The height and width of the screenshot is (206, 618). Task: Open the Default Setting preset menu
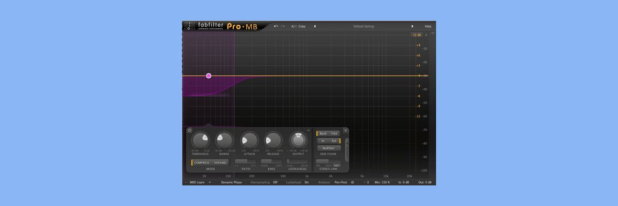tap(364, 26)
